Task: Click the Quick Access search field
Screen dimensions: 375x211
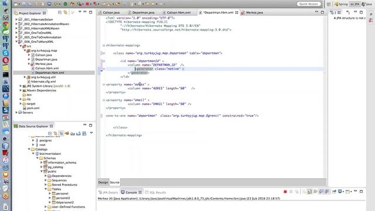Action: 309,4
